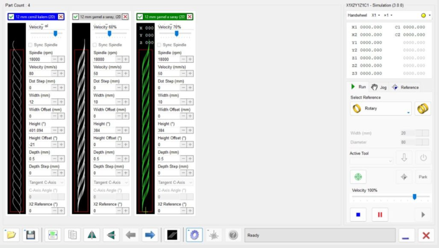This screenshot has height=248, width=439.
Task: Open file with the folder icon
Action: click(x=11, y=235)
